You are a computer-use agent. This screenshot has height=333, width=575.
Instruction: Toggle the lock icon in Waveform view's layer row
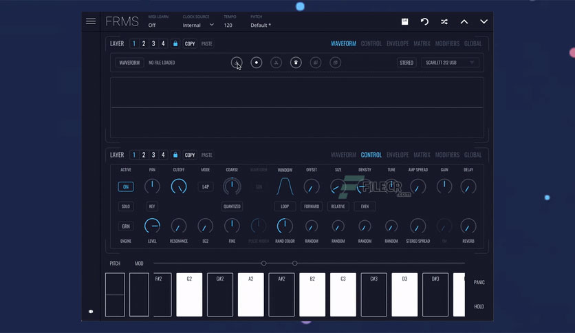point(175,43)
